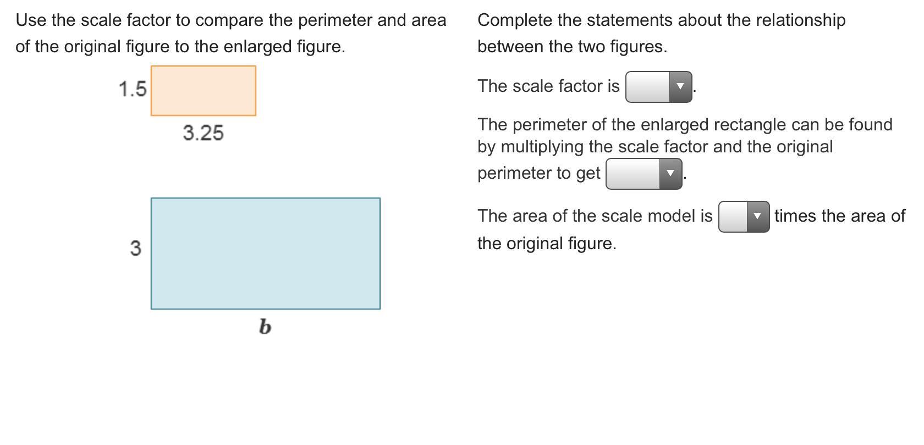Click the 'perimeter to get' text

[x=538, y=173]
